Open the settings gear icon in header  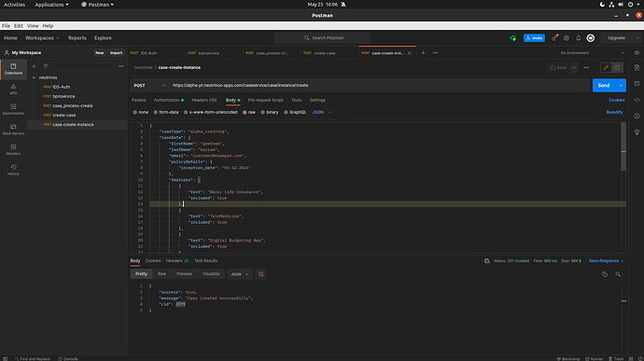pos(567,38)
